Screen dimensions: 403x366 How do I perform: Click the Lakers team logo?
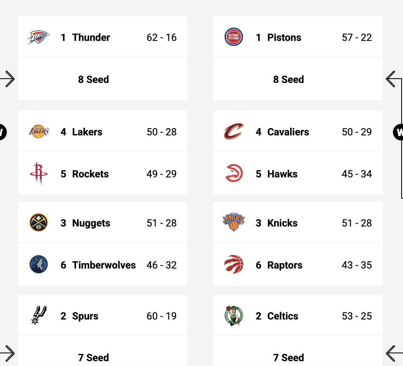tap(39, 132)
